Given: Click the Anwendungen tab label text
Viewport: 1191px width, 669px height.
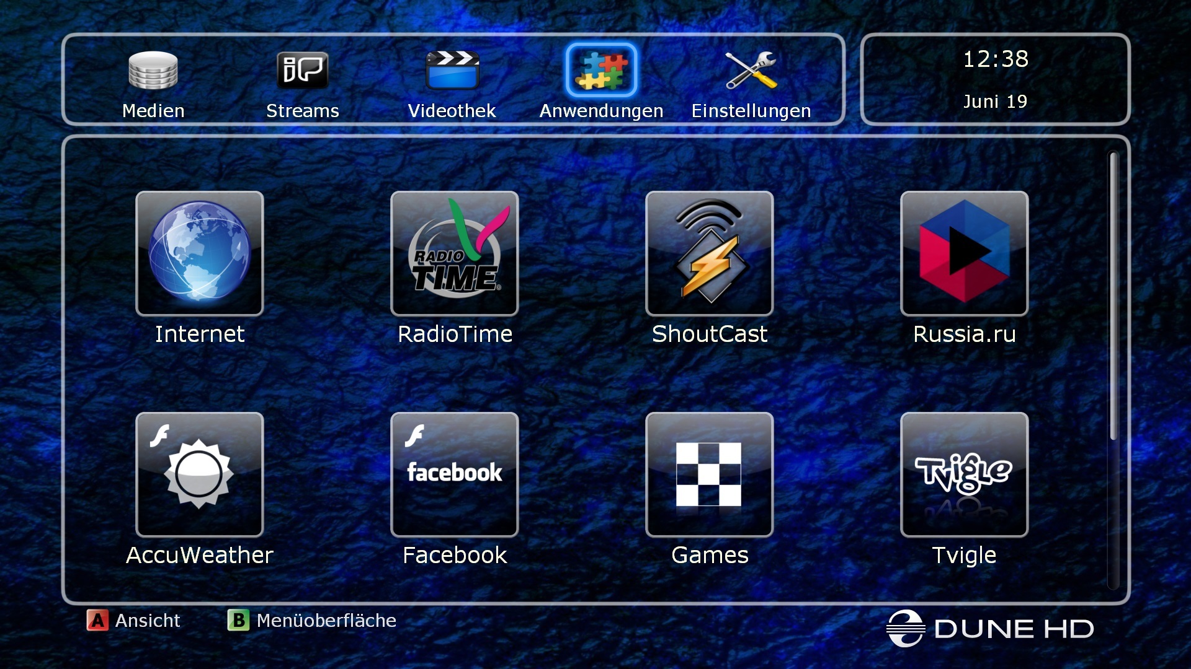Looking at the screenshot, I should point(601,111).
